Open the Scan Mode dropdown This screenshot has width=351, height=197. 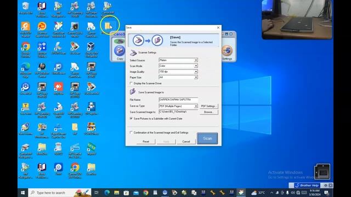pos(178,66)
